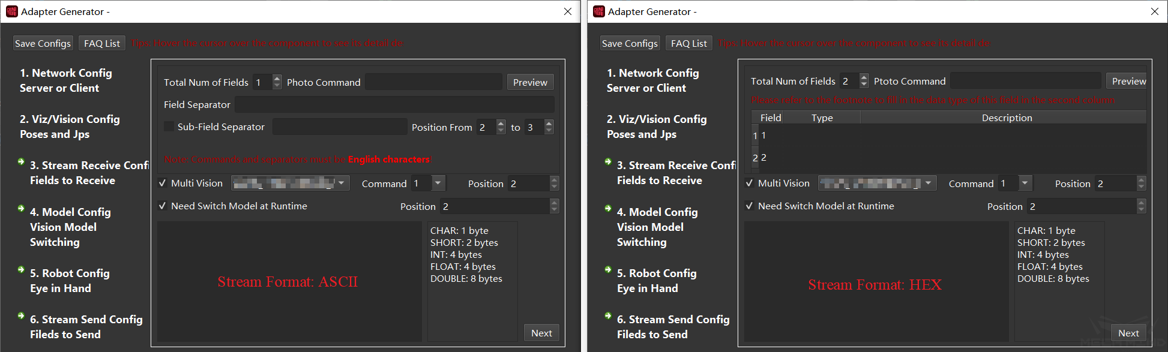Viewport: 1168px width, 352px height.
Task: Open Stream Receive Config step in left window
Action: coord(89,173)
